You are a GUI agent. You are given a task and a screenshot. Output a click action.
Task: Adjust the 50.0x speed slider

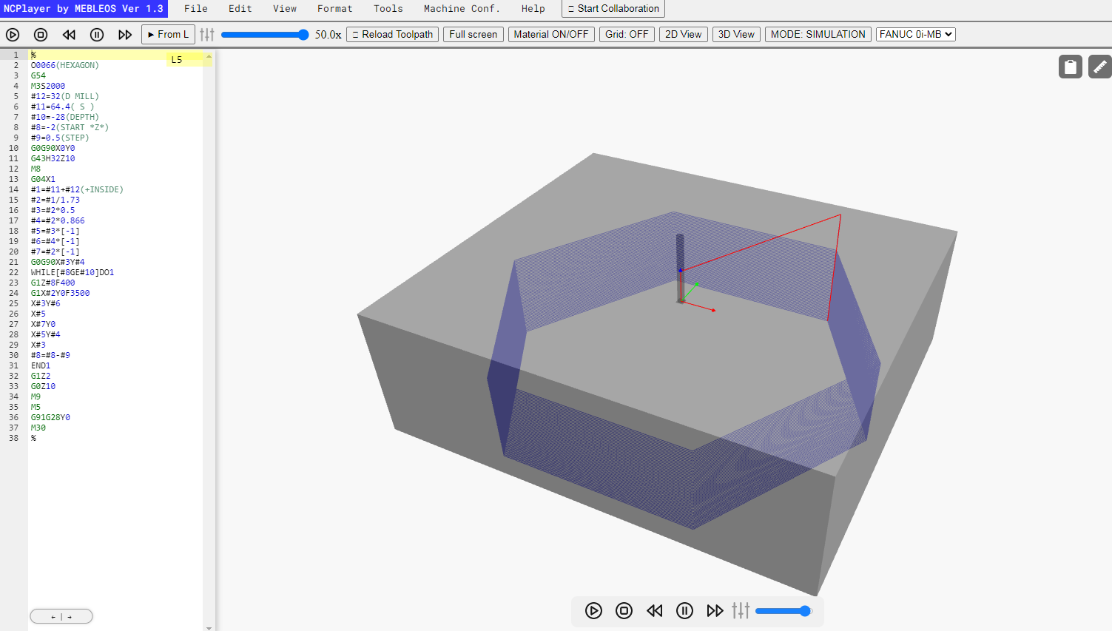(x=265, y=35)
